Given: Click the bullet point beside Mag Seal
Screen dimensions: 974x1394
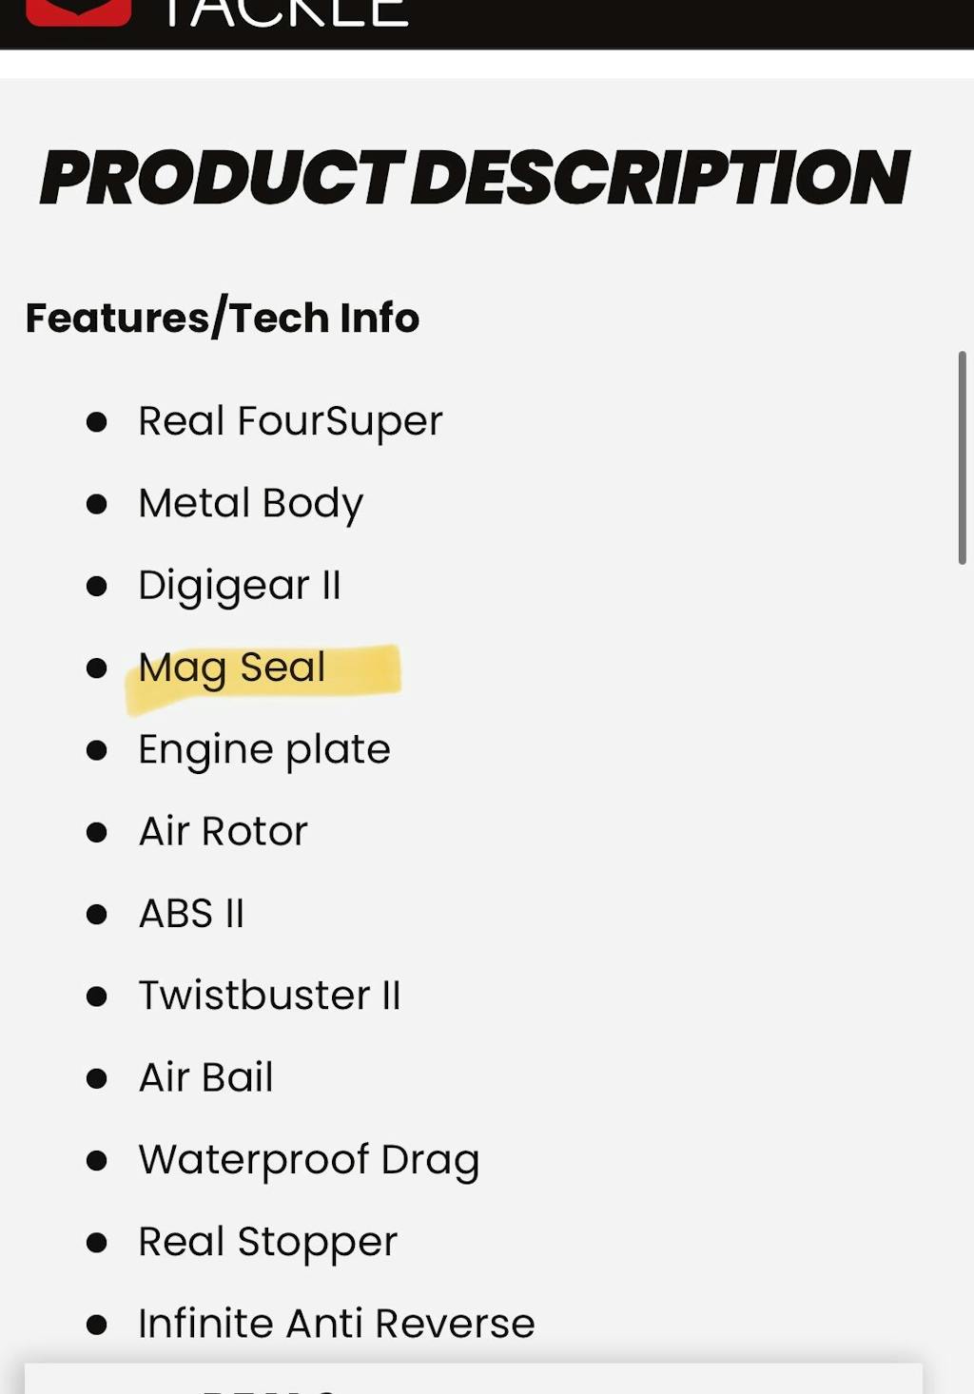Looking at the screenshot, I should pos(96,668).
